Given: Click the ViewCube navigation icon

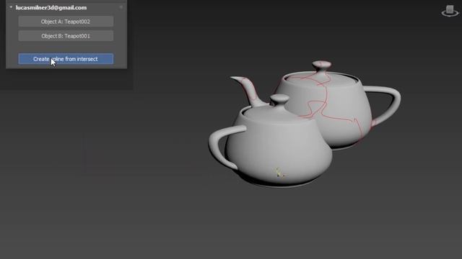Looking at the screenshot, I should click(450, 11).
